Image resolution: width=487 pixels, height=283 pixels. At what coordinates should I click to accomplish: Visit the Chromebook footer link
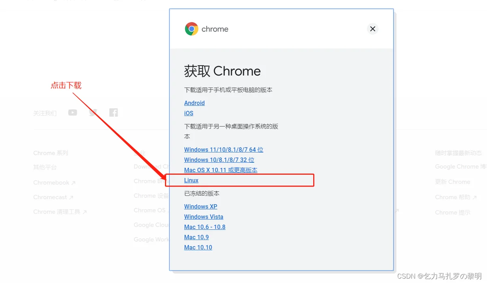pos(54,183)
